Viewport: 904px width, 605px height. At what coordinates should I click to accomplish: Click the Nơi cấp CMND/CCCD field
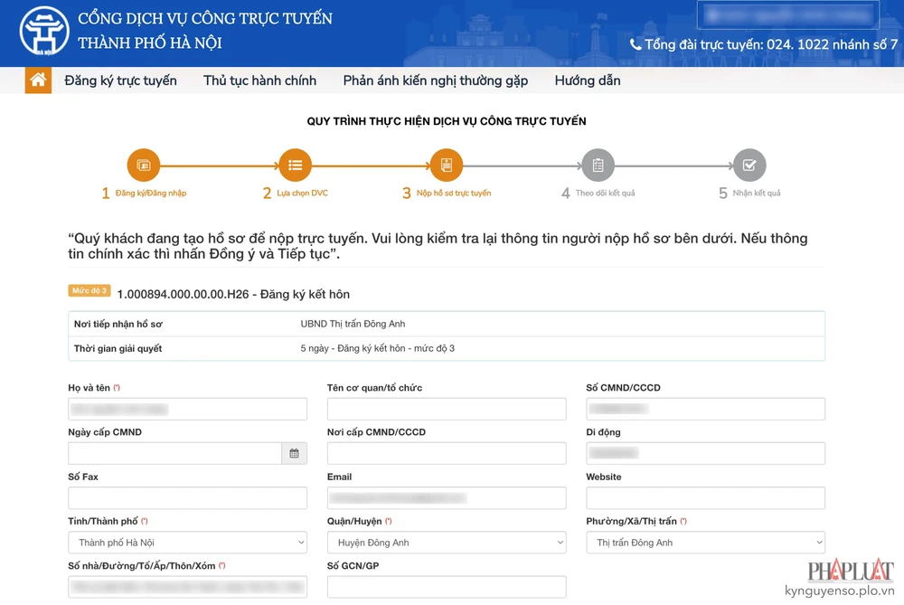coord(447,453)
